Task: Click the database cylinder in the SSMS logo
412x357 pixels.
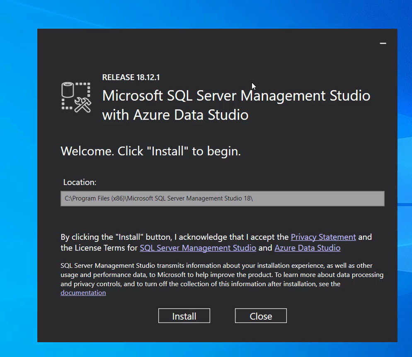Action: [x=68, y=89]
